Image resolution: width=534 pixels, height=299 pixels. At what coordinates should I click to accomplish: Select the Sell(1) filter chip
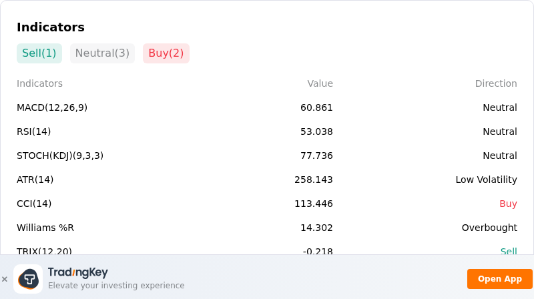click(39, 53)
